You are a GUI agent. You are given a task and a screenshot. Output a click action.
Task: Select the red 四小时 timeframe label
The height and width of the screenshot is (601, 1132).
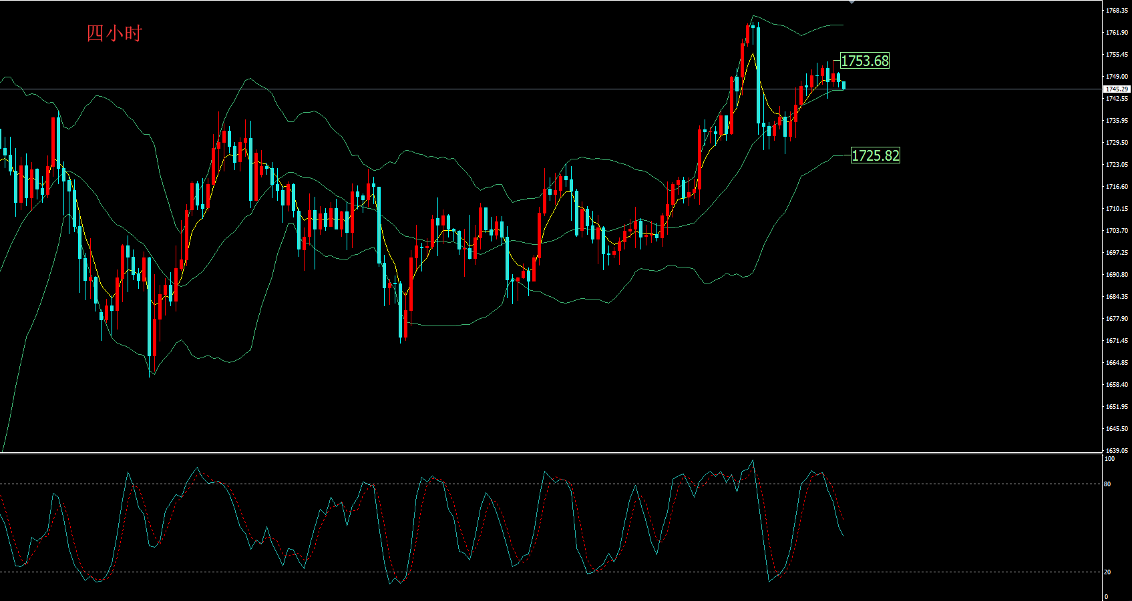[114, 33]
